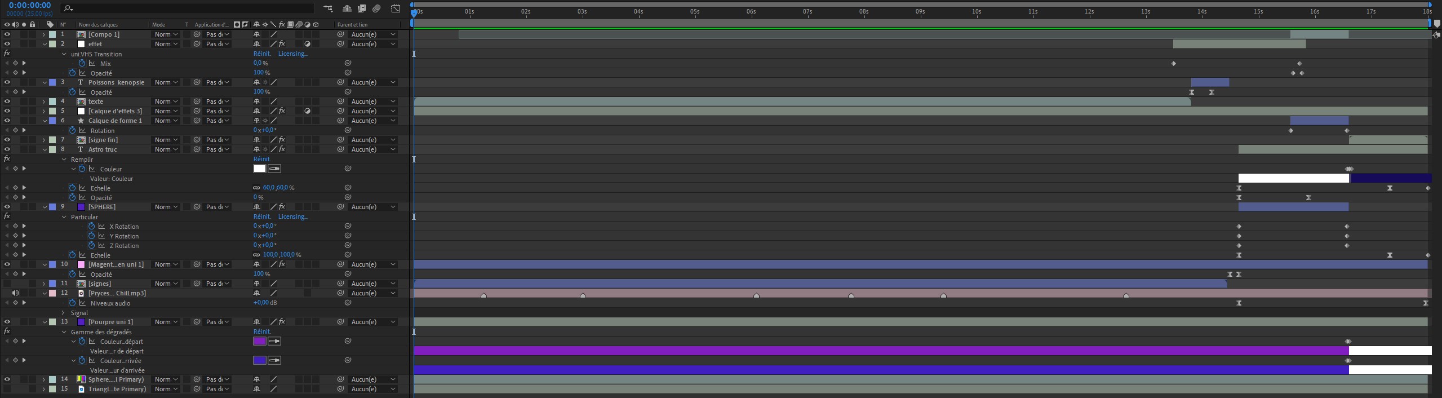The image size is (1442, 398).
Task: Click the constrain proportions link for Astro truc Echelle
Action: (256, 188)
